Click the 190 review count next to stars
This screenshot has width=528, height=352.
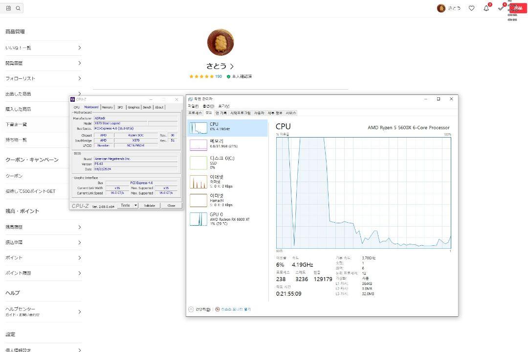click(x=219, y=76)
